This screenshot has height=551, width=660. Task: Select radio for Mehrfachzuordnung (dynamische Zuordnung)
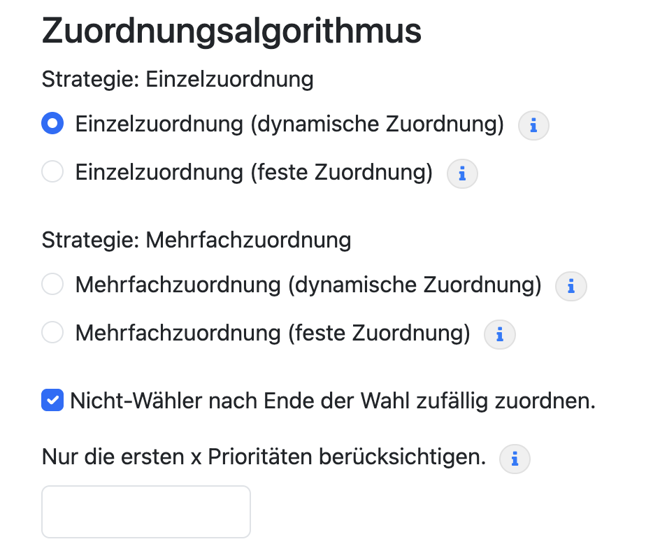52,284
